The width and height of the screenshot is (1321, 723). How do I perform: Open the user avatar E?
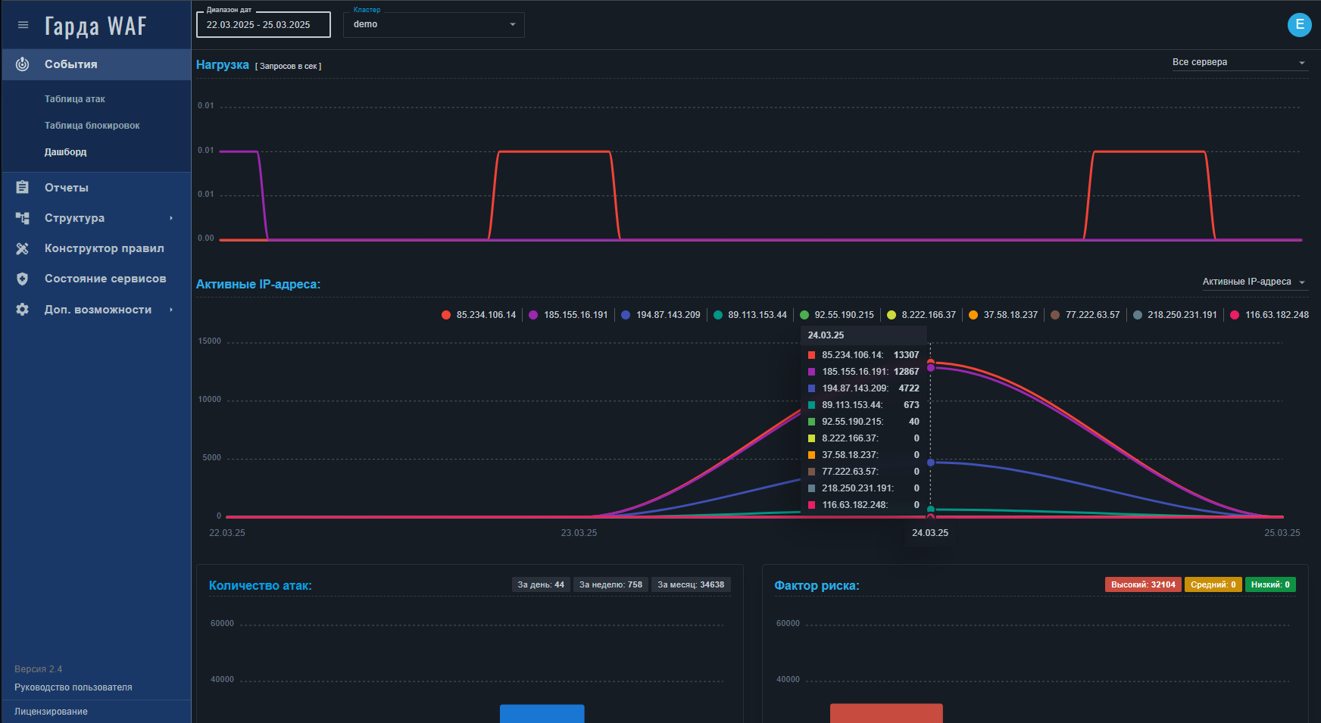point(1300,25)
